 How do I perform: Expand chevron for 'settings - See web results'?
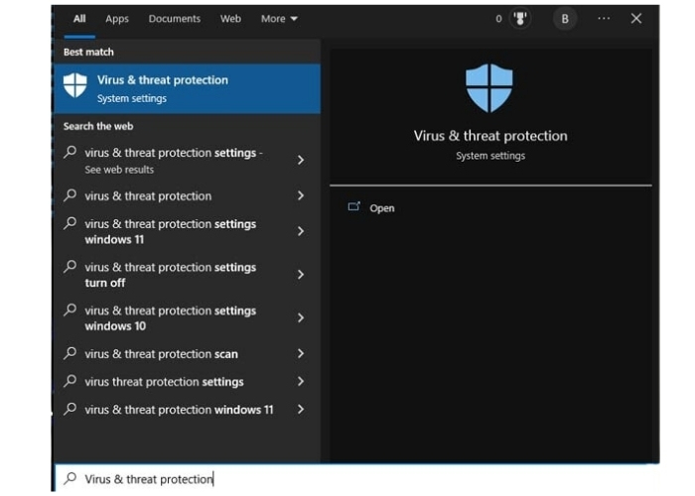(x=301, y=160)
